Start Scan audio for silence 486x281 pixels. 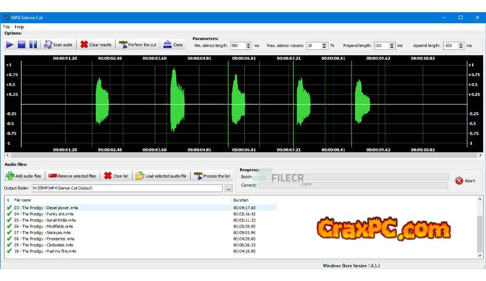[58, 45]
